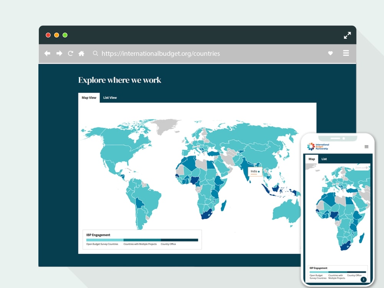This screenshot has height=288, width=384.
Task: Select Nigeria on the desktop map
Action: 195,180
